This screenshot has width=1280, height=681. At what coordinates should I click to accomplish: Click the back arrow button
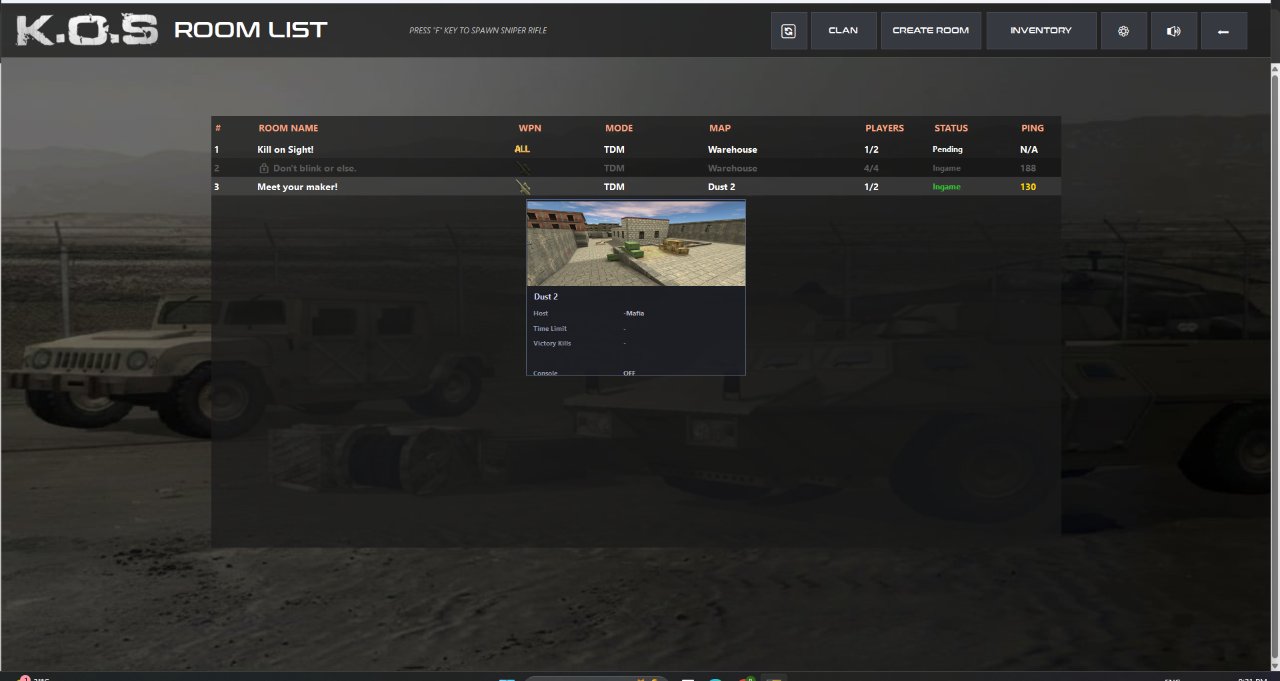tap(1223, 31)
